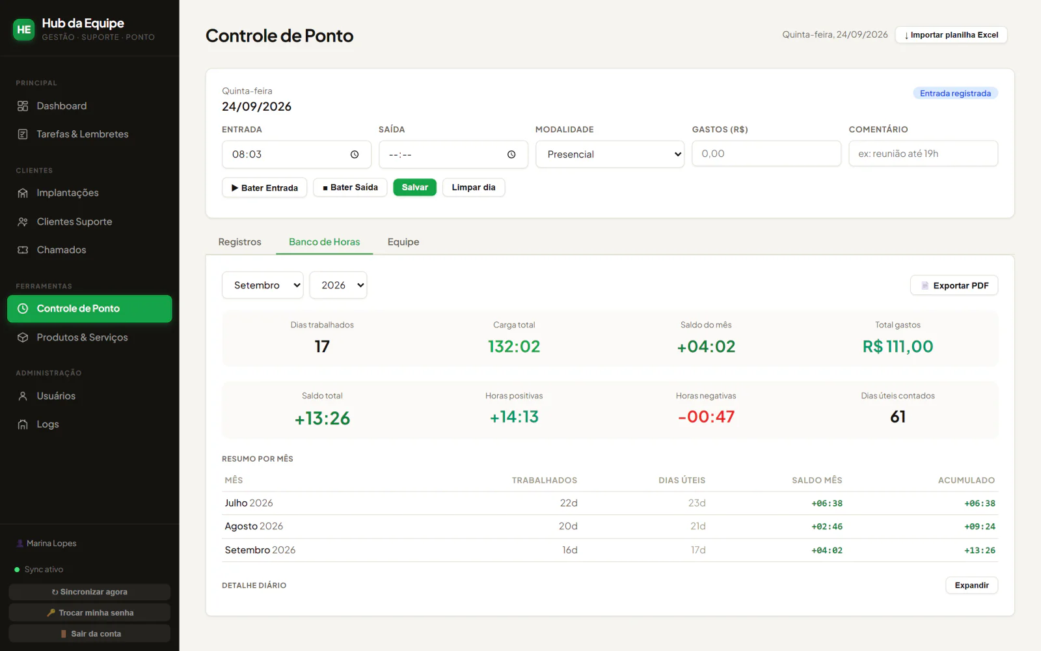This screenshot has height=651, width=1041.
Task: Switch to the Equipe tab
Action: click(403, 242)
